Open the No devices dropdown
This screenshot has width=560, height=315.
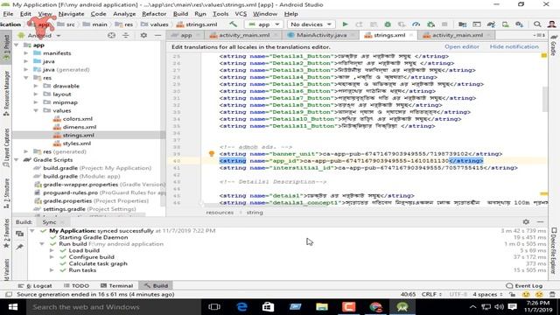pyautogui.click(x=311, y=24)
